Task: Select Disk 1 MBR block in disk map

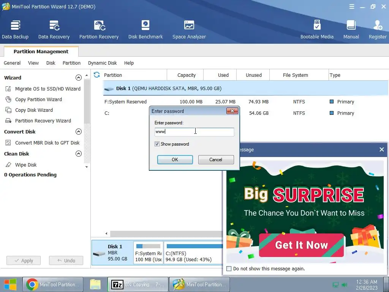Action: tap(112, 253)
